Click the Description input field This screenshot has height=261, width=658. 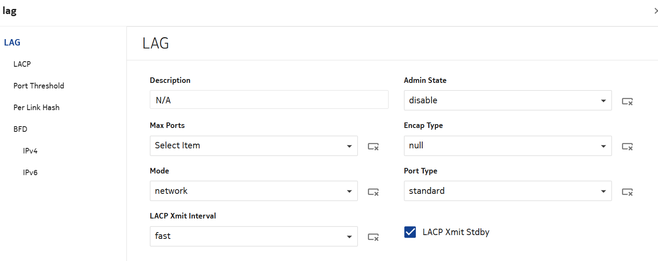coord(269,99)
